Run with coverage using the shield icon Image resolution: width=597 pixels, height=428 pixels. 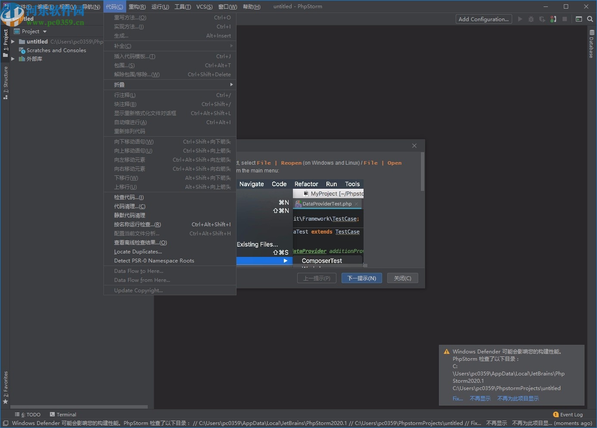pyautogui.click(x=542, y=19)
